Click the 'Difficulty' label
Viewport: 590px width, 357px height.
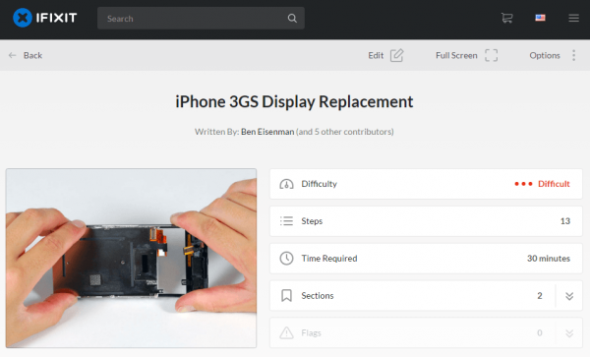point(319,184)
